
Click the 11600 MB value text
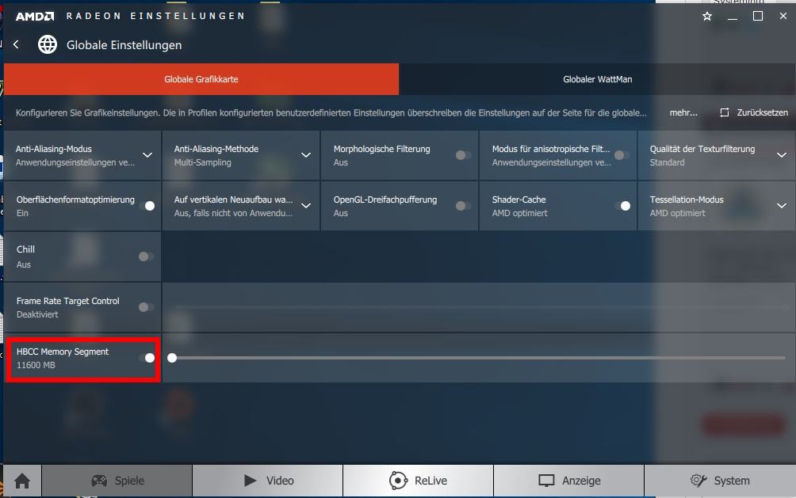click(36, 365)
